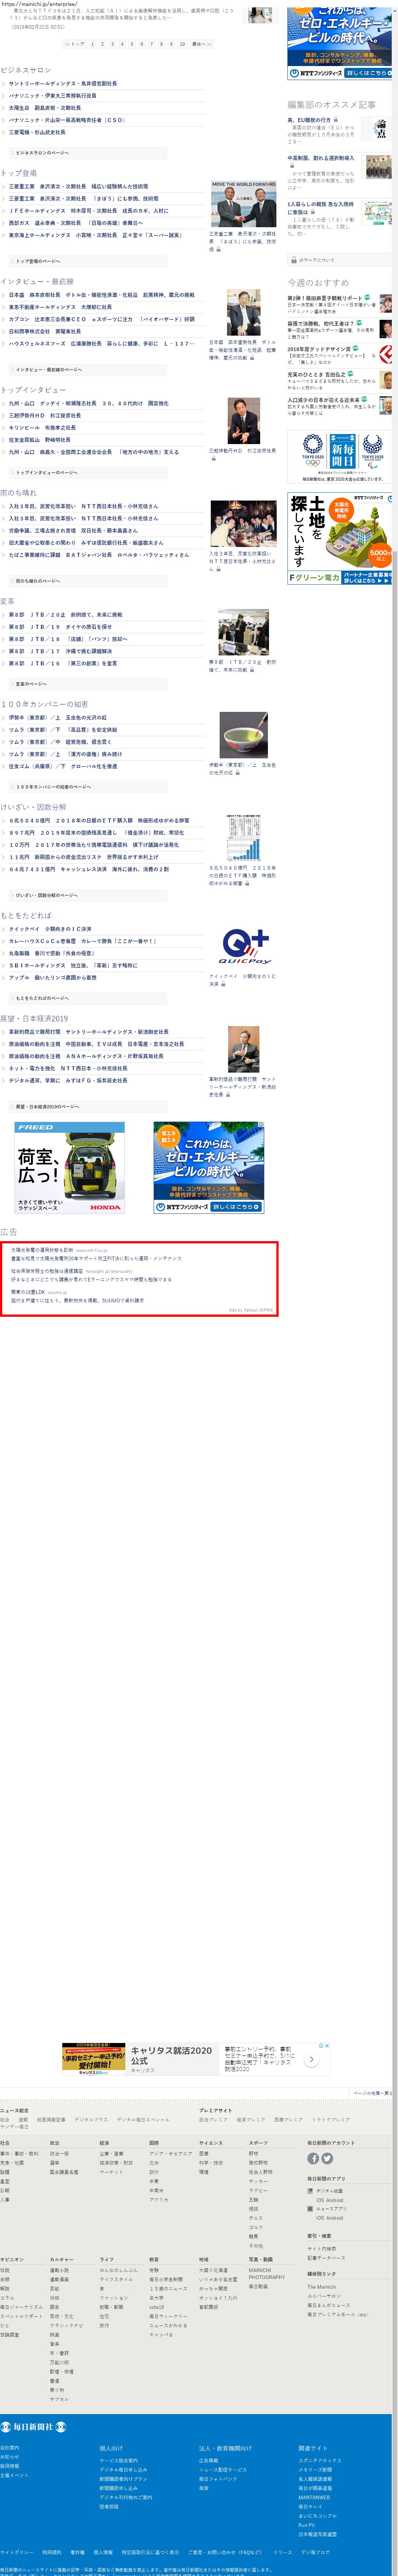398x2576 pixels.
Task: Open the tea bowl photo in 100年カンパニーの知恵
Action: coord(244,736)
